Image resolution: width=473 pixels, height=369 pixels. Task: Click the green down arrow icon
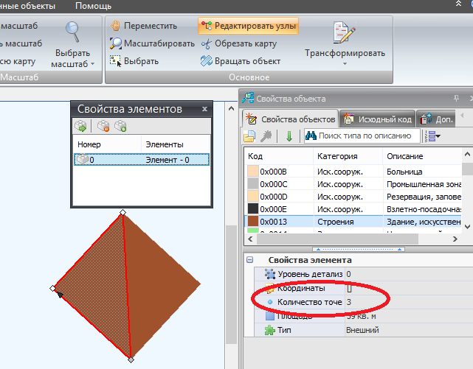[289, 136]
